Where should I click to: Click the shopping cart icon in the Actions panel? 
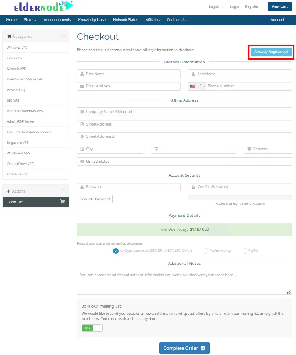(63, 201)
